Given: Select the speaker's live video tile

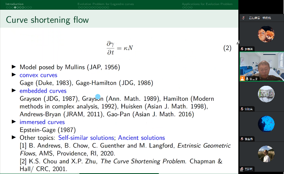Looking at the screenshot, I should [261, 66].
